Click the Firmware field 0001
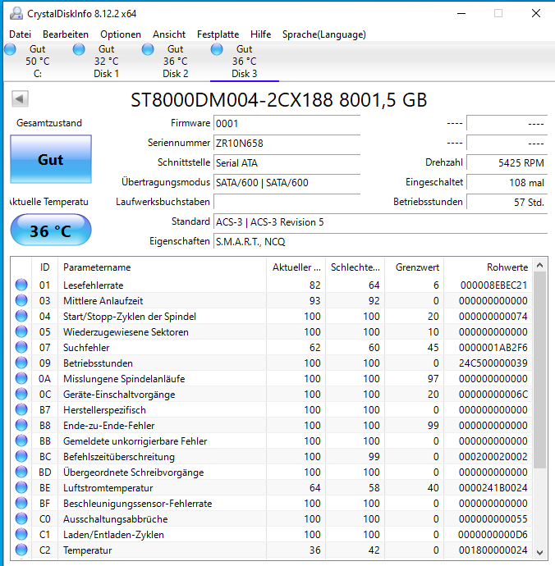 coord(287,123)
